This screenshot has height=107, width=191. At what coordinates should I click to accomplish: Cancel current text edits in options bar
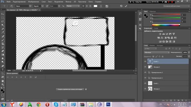121,6
